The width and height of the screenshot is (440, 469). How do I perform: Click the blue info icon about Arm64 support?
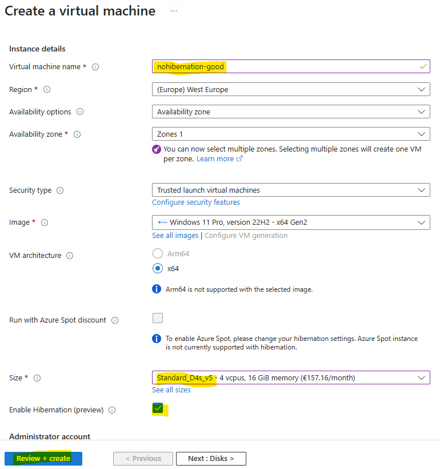tap(157, 289)
